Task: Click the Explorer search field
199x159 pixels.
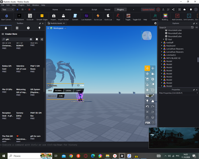Action: [175, 27]
